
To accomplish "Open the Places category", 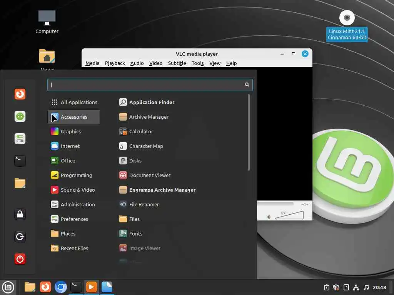I will [x=74, y=234].
